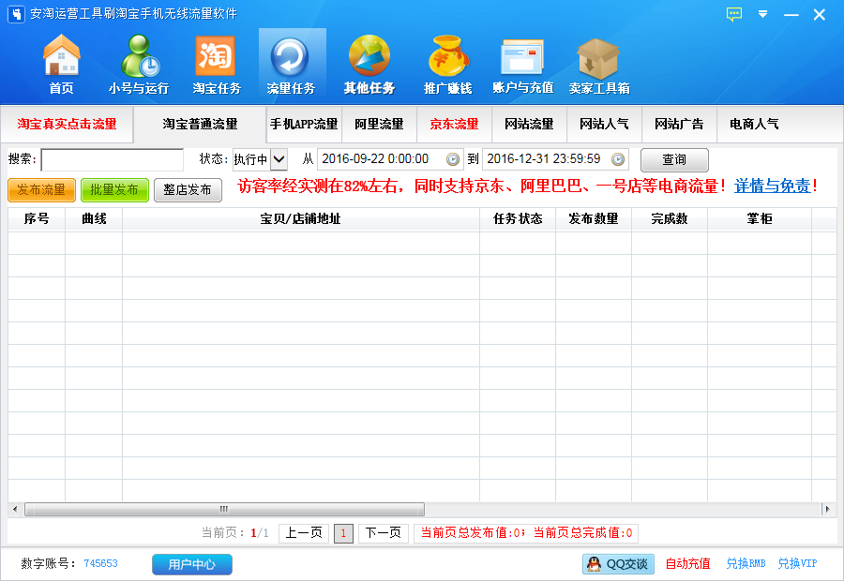Click the horizontal scrollbar thumb
Image resolution: width=844 pixels, height=581 pixels.
(224, 509)
